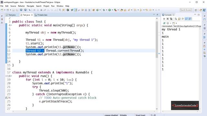
Task: Click the editor vertical scrollbar thumb
Action: (157, 40)
